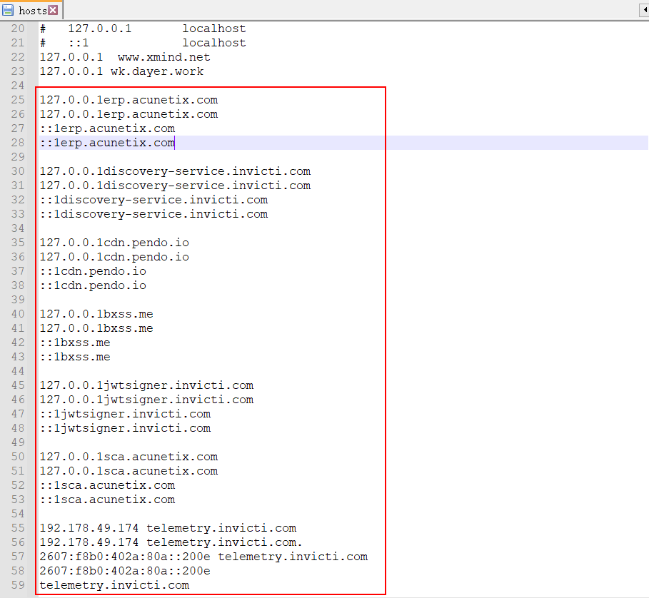This screenshot has width=649, height=598.
Task: Click line 45 '127.0.0.1jwtsigner.invicti.com' text
Action: coord(146,385)
